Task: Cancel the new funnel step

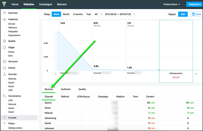Action: coord(176,77)
